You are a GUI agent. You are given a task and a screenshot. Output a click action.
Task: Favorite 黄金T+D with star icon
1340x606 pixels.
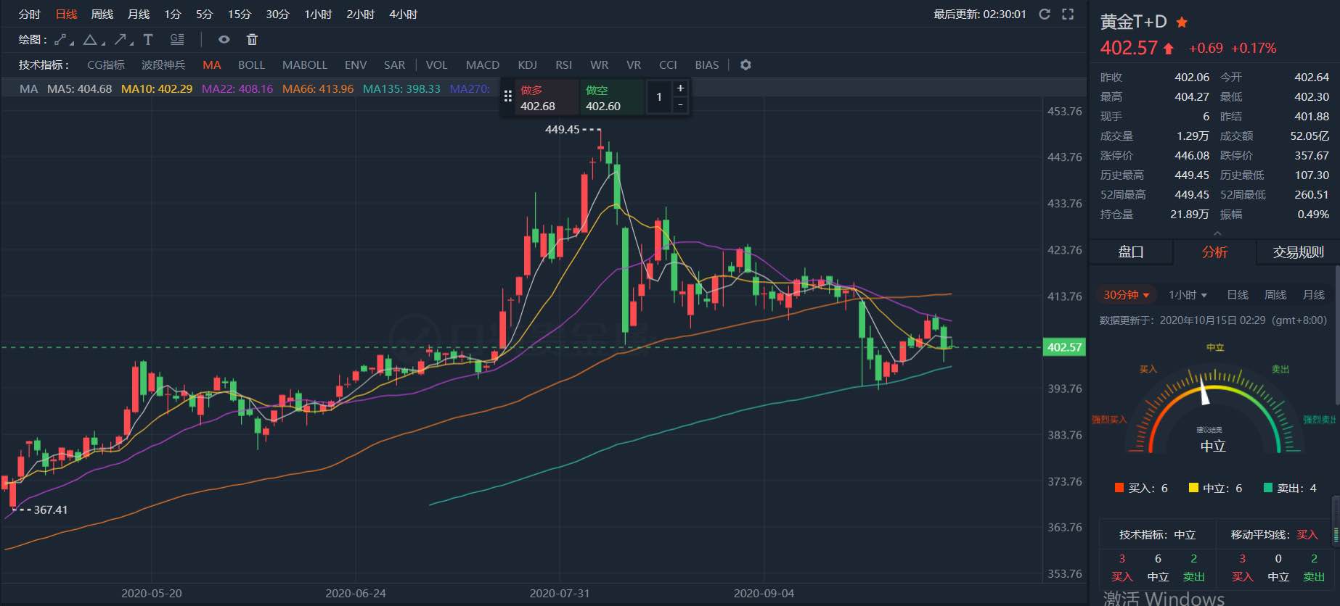tap(1182, 22)
